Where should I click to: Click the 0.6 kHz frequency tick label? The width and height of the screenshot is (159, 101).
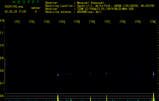(x=2, y=96)
